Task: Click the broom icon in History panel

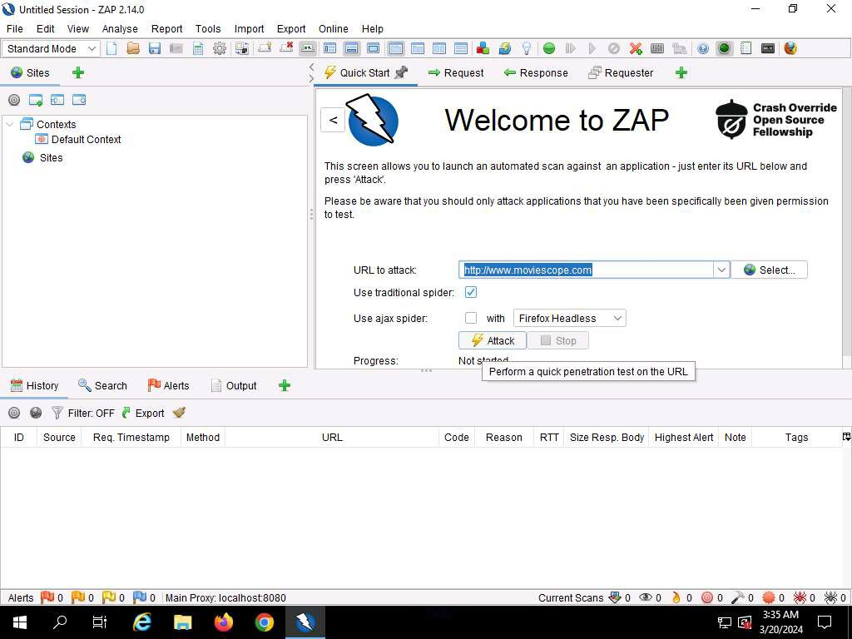Action: 179,413
